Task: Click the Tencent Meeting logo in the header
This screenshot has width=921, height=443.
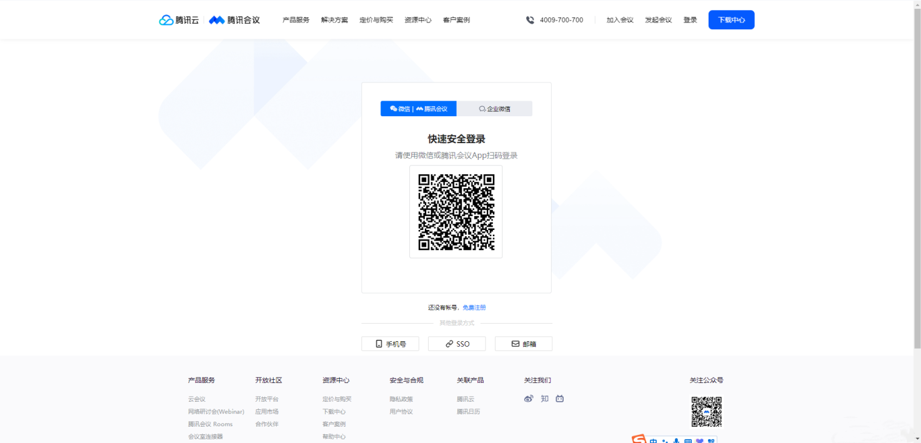Action: [234, 20]
